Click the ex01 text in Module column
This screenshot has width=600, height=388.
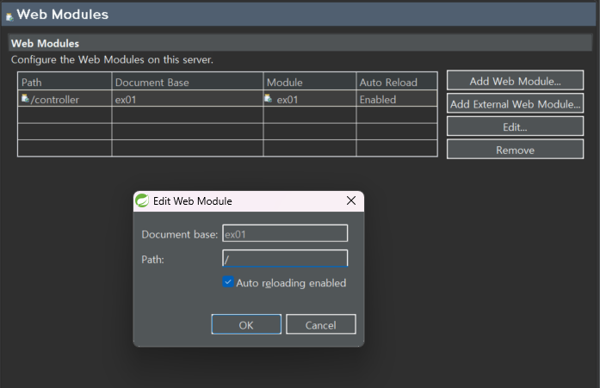pos(288,100)
